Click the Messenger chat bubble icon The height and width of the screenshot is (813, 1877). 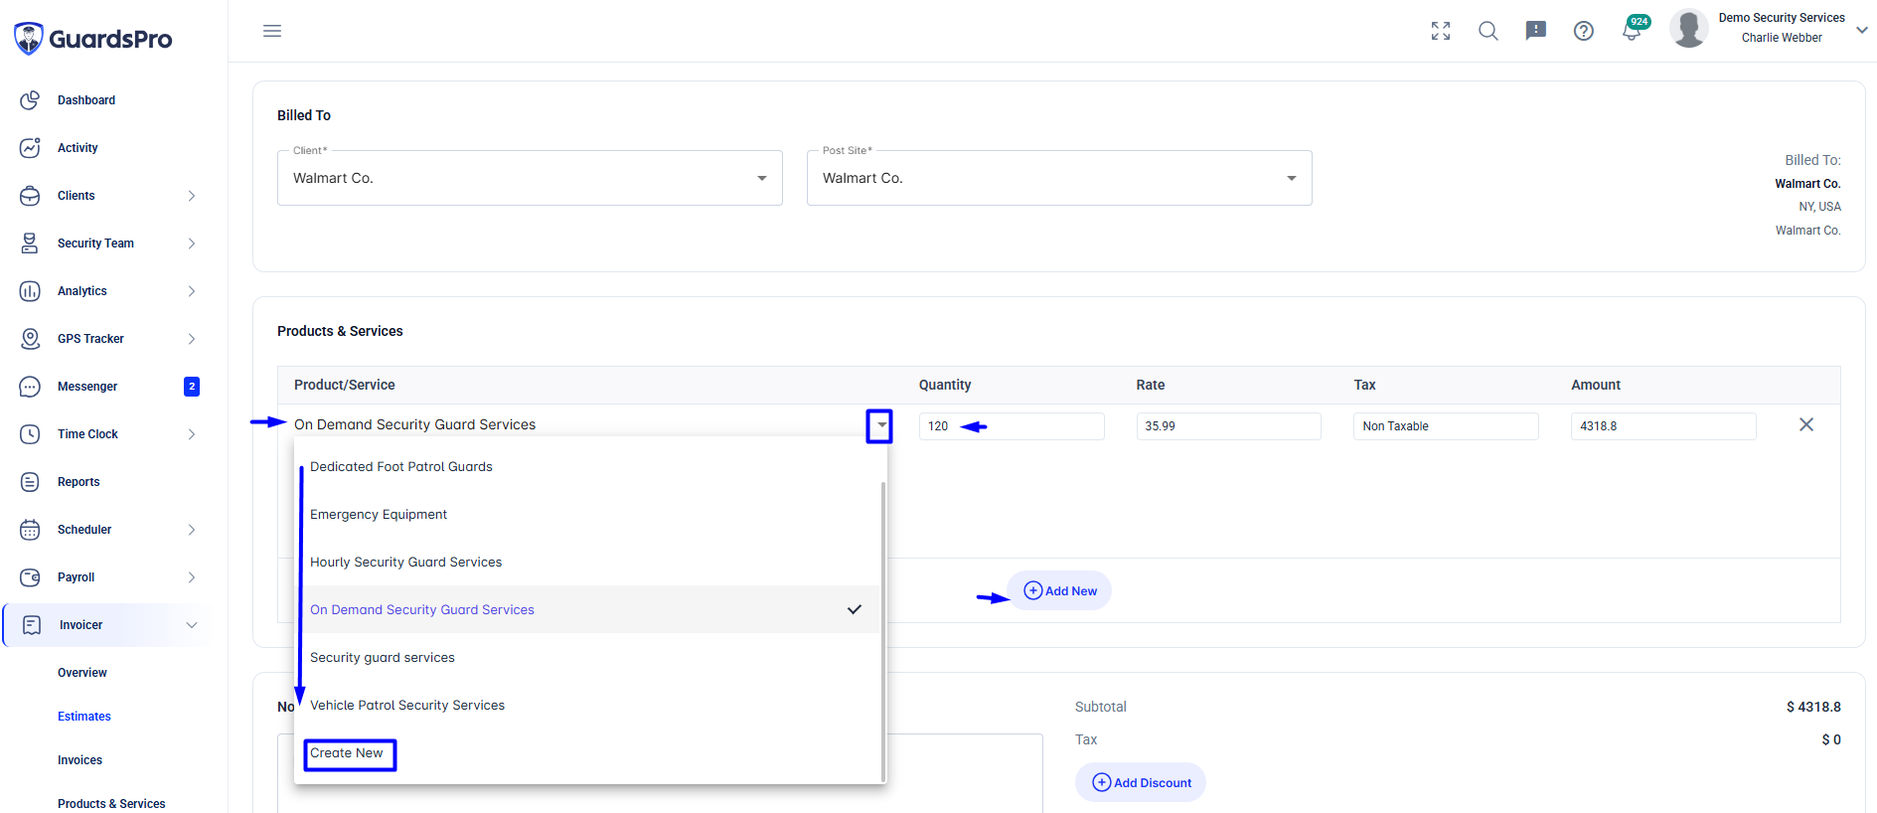[x=30, y=387]
